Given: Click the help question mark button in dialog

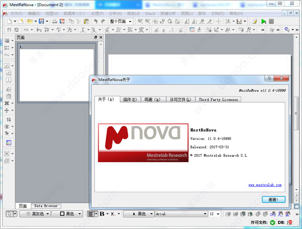Looking at the screenshot, I should pos(269,78).
